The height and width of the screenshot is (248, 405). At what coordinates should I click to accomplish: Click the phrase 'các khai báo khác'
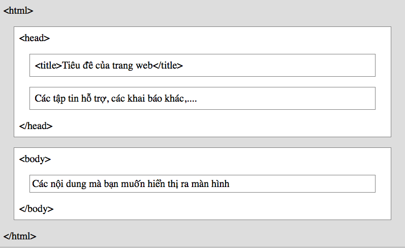147,99
